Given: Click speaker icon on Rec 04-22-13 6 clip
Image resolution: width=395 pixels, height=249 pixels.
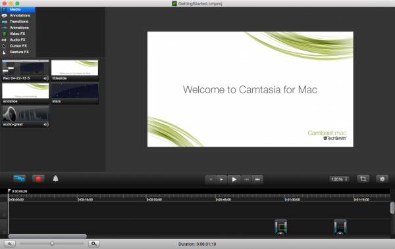Looking at the screenshot, I should click(x=46, y=78).
